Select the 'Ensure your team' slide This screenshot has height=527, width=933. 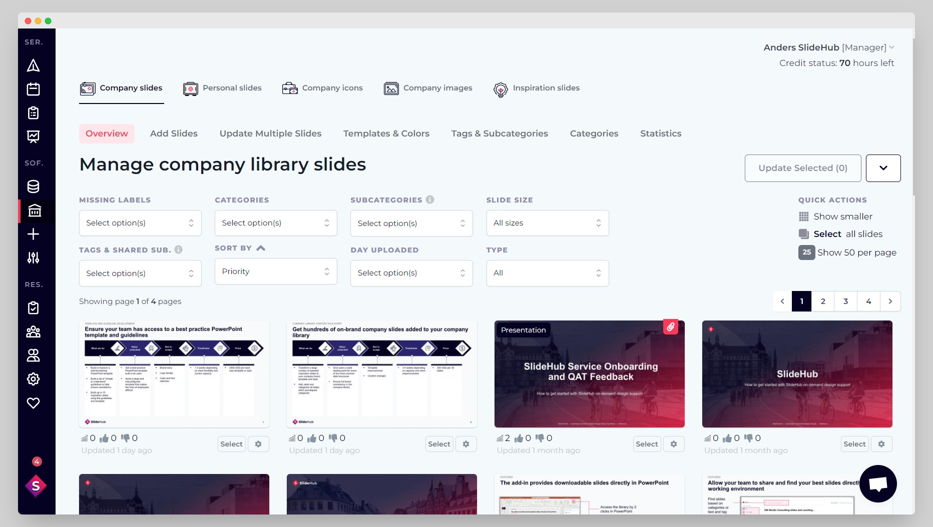pyautogui.click(x=231, y=444)
